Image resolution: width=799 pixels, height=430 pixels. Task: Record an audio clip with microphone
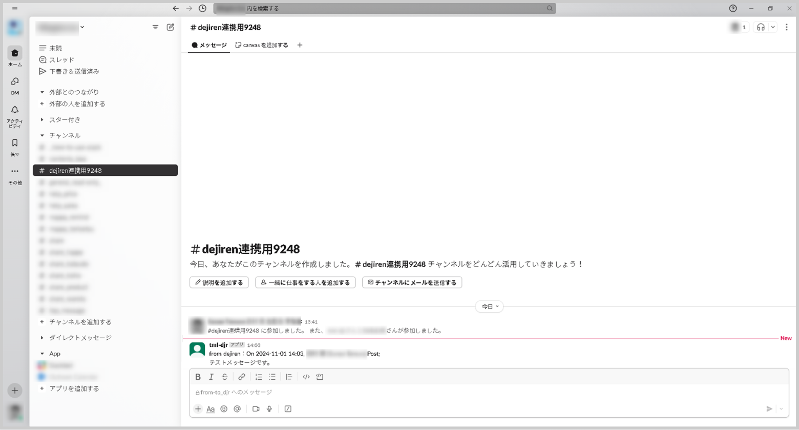(269, 409)
